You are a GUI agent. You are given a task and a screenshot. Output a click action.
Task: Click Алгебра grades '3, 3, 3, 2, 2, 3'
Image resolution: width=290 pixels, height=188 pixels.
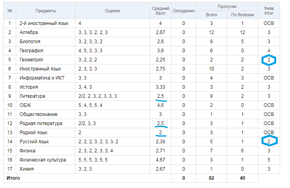point(93,32)
